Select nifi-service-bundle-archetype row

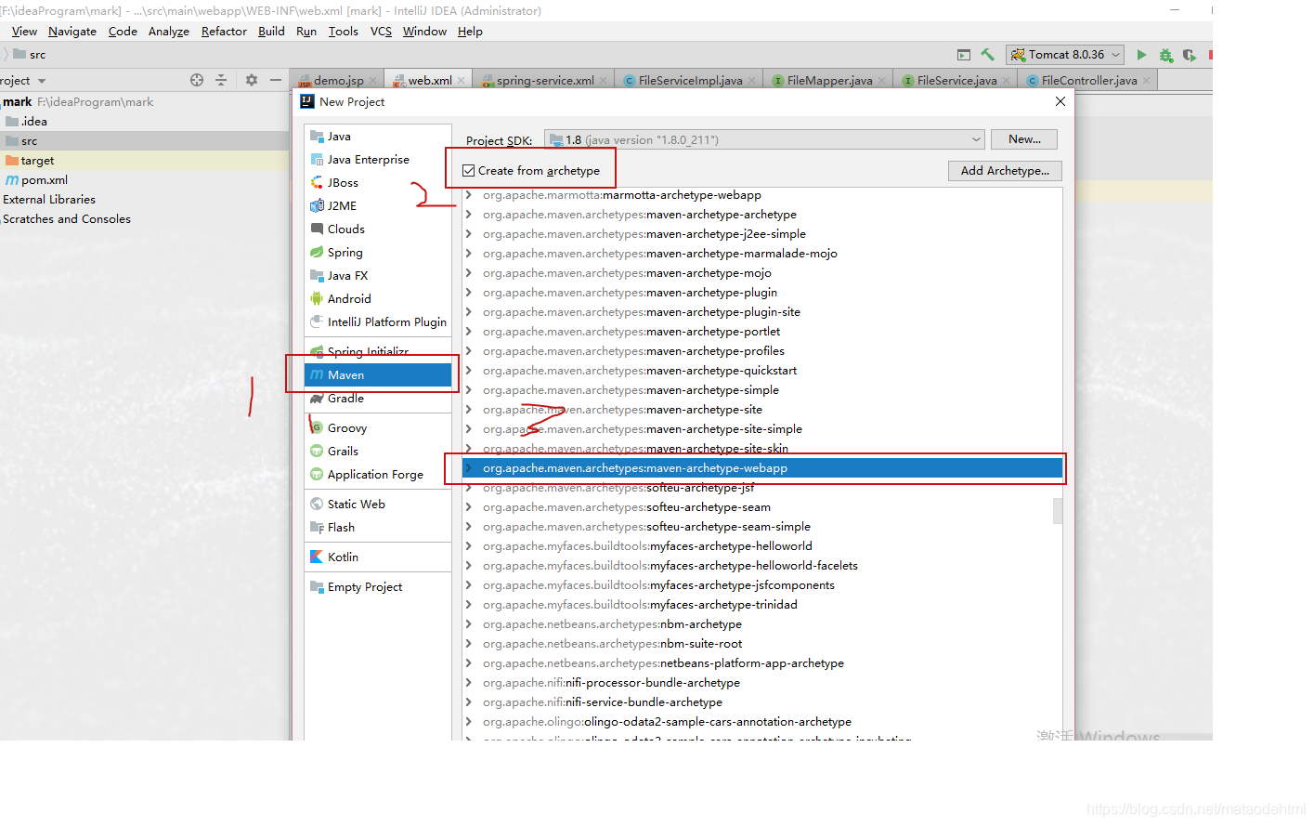tap(761, 702)
